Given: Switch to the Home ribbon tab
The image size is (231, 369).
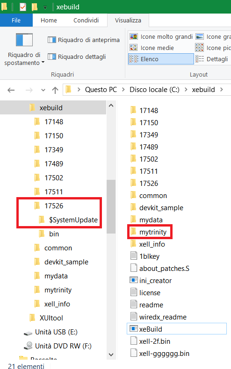Looking at the screenshot, I should [x=49, y=21].
